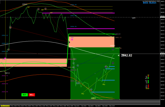Click the M15 timeframe signal square
The height and width of the screenshot is (107, 165).
point(148,78)
